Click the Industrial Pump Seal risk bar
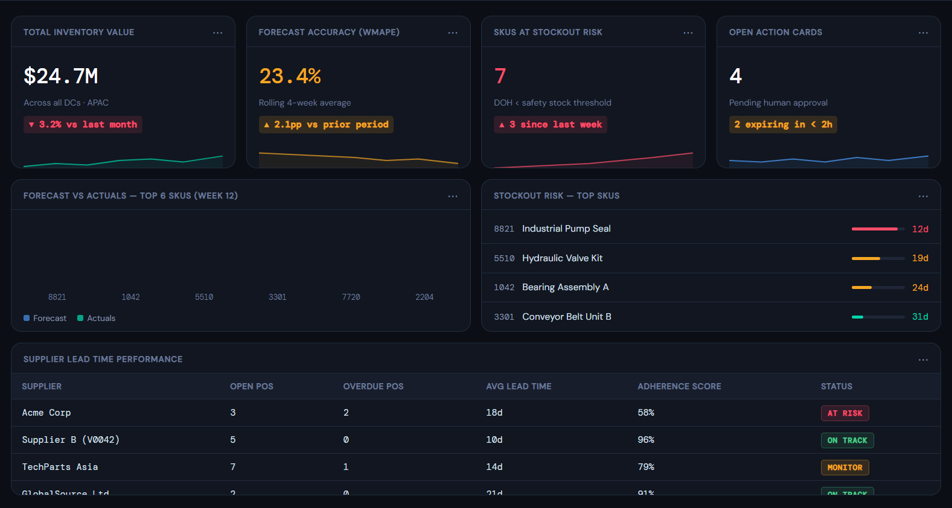952x508 pixels. 878,229
